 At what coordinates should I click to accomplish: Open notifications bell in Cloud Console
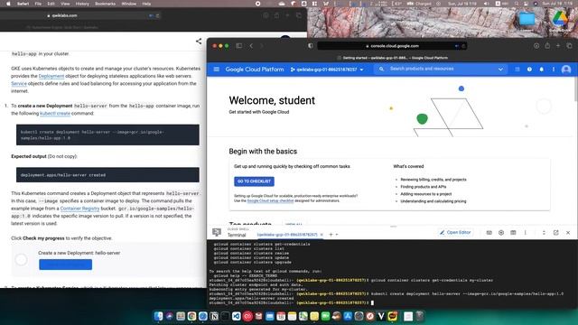[x=542, y=70]
